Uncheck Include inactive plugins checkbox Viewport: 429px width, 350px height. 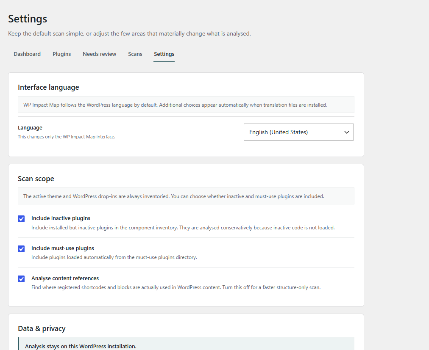[21, 219]
